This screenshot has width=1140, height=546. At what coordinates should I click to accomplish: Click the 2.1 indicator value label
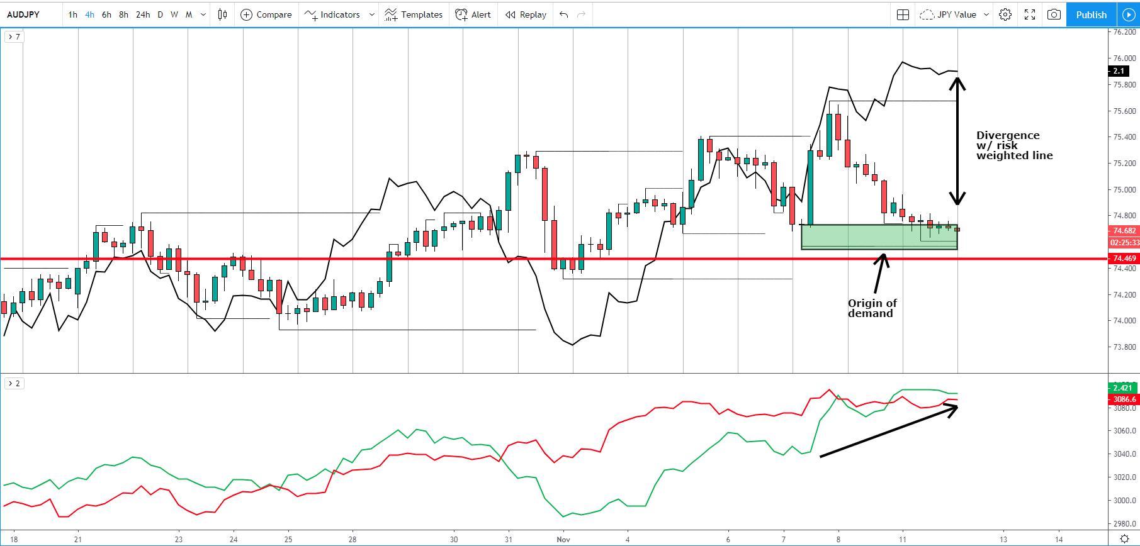1119,71
